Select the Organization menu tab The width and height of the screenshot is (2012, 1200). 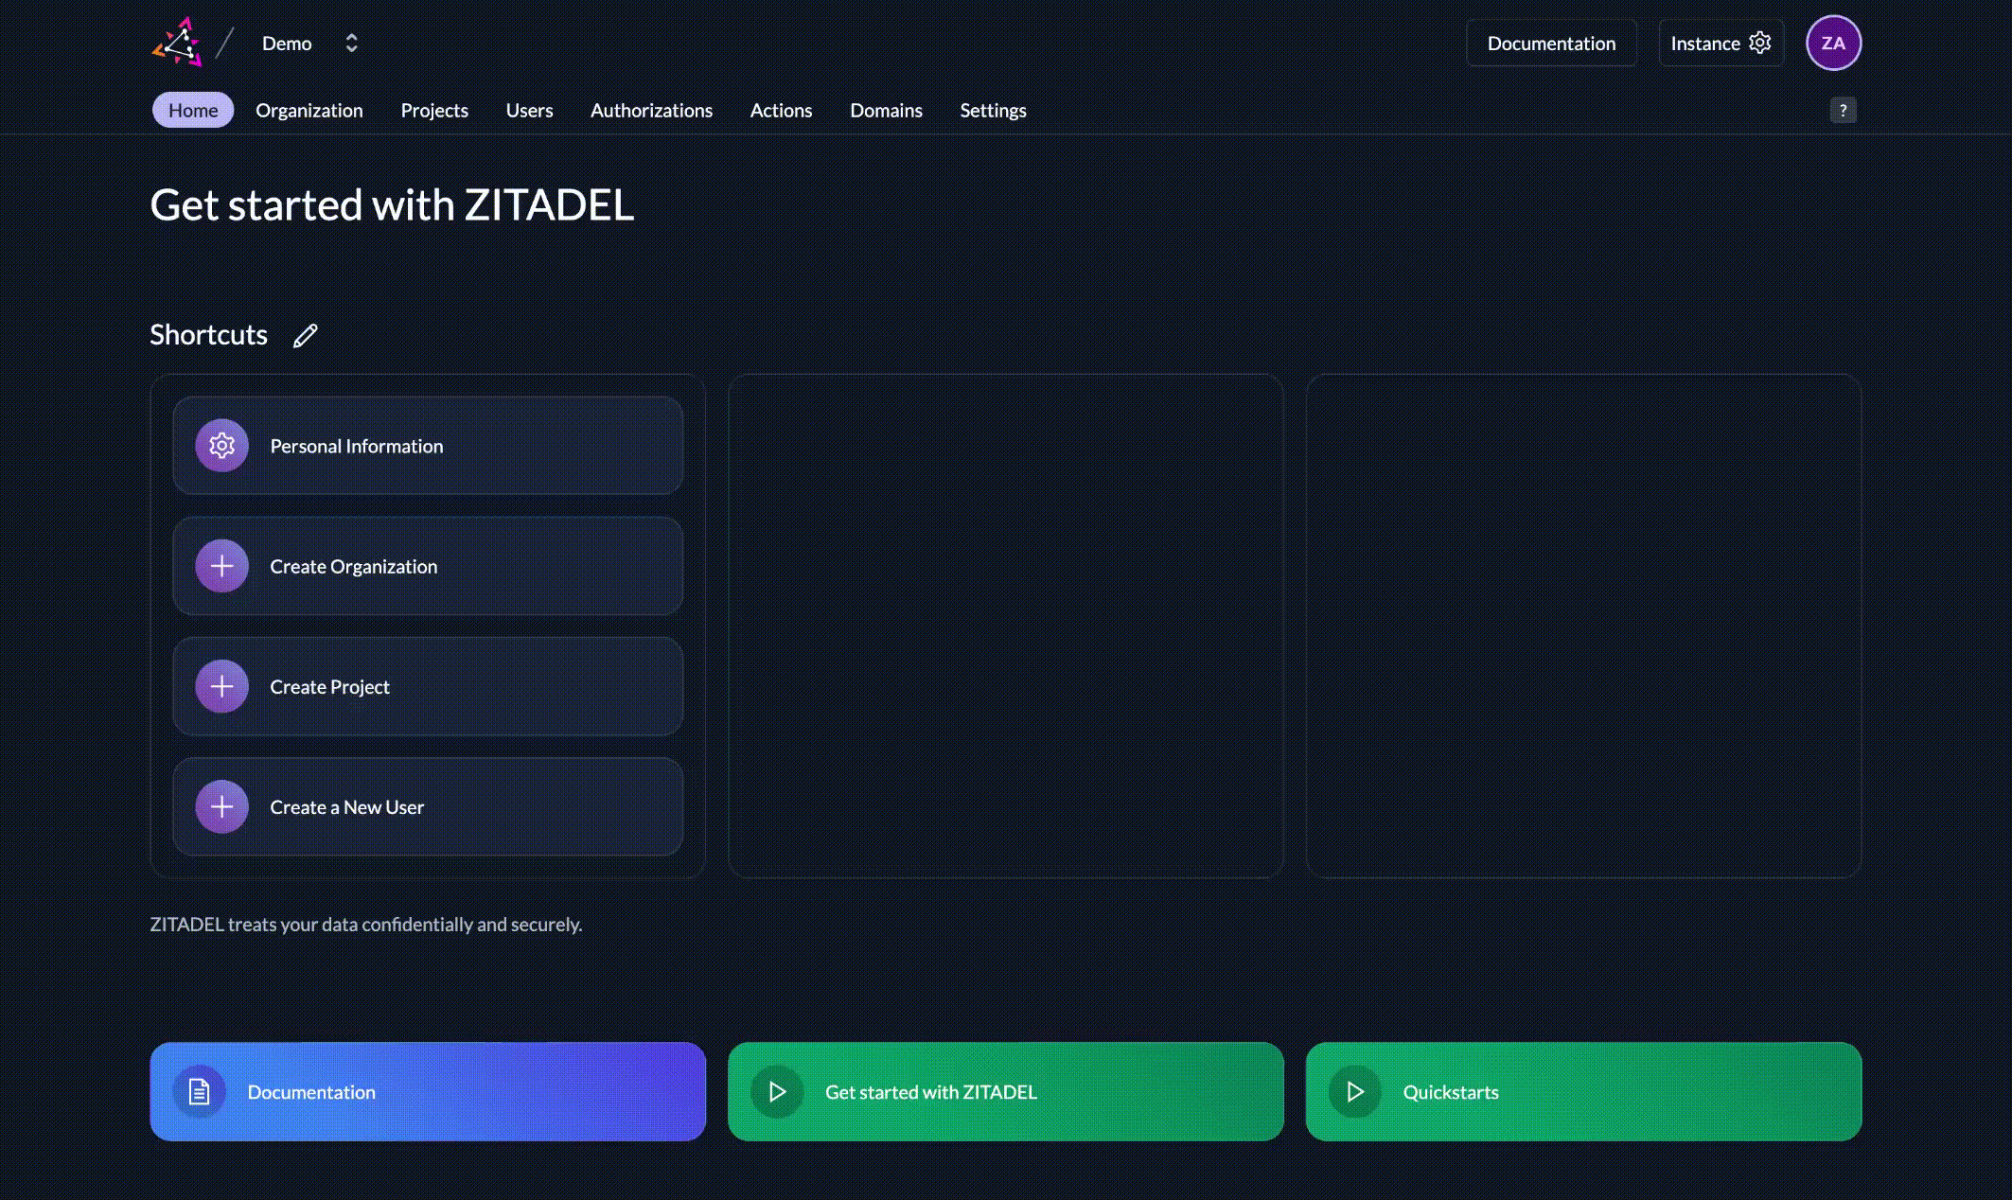point(309,109)
